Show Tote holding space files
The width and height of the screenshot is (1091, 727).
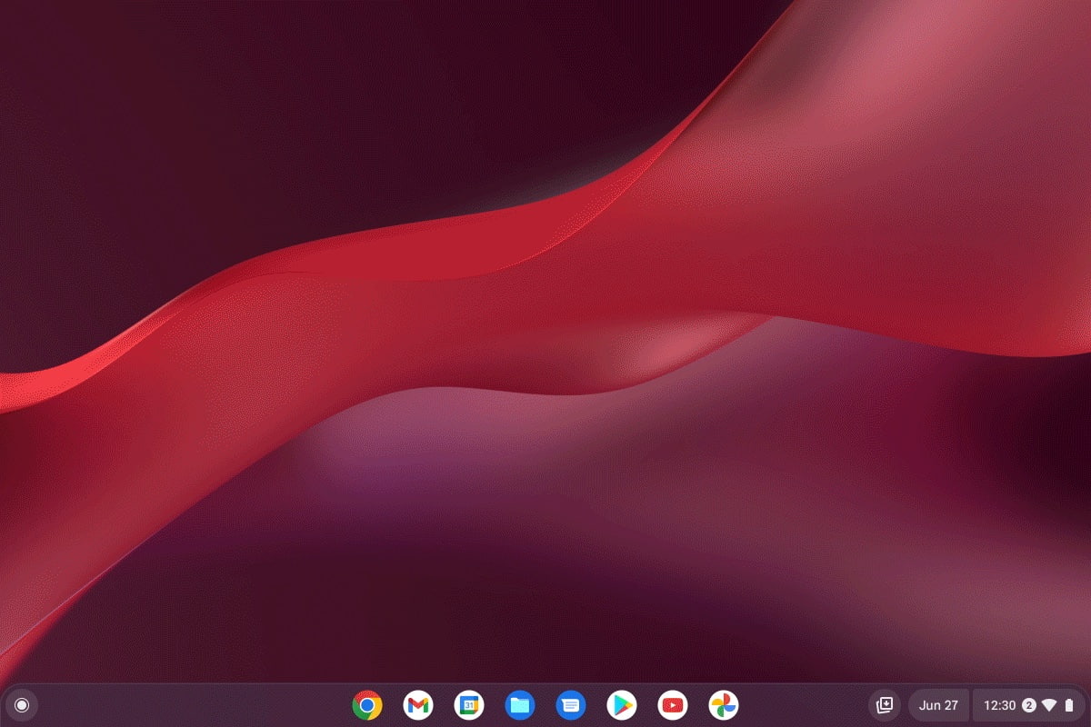[x=884, y=705]
